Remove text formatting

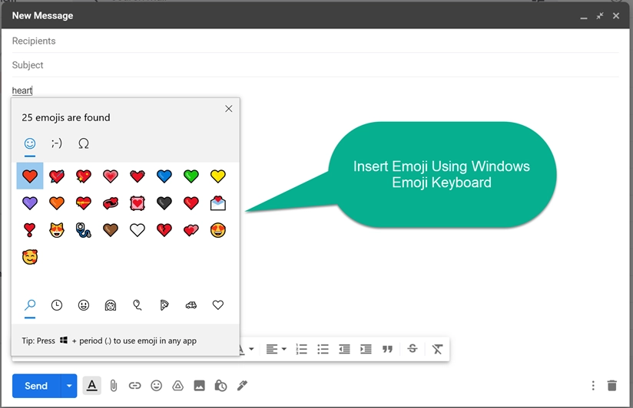click(437, 349)
